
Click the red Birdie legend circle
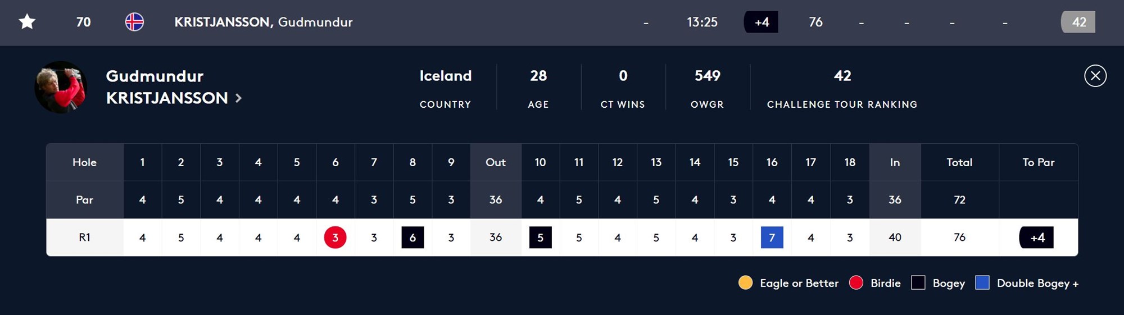pyautogui.click(x=856, y=282)
